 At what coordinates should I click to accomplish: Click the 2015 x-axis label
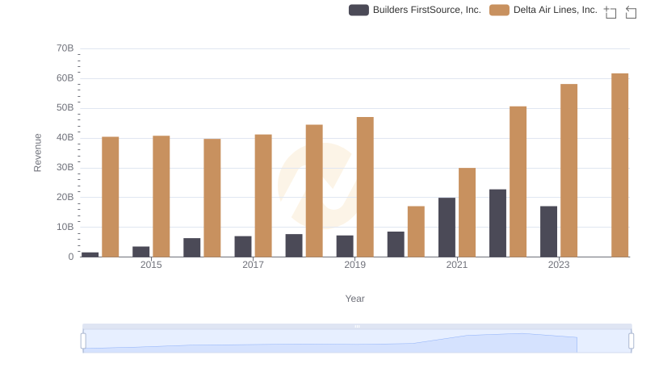coord(151,265)
